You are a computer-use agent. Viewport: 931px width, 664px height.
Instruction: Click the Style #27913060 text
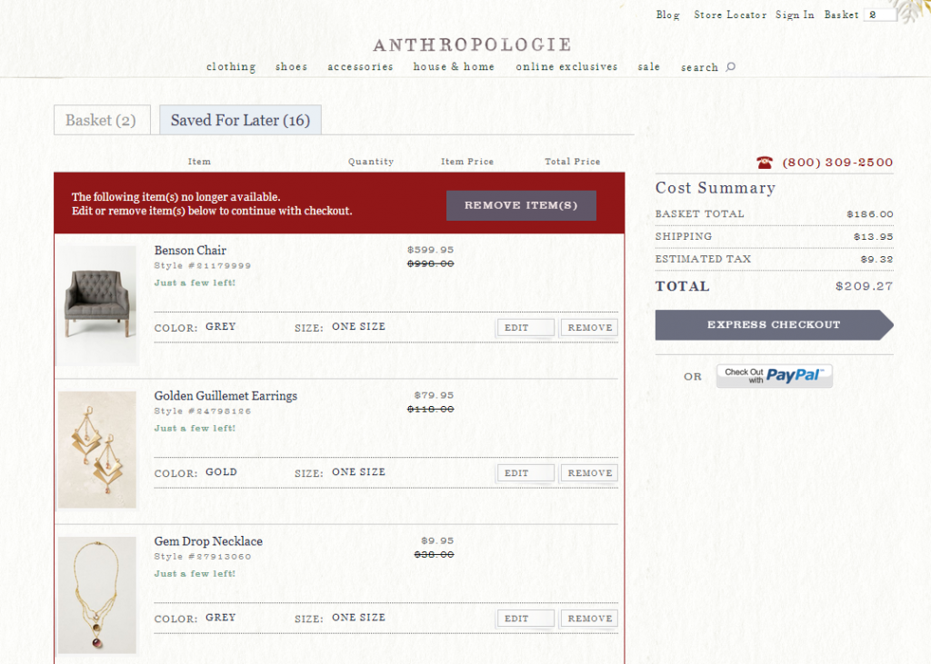coord(203,557)
